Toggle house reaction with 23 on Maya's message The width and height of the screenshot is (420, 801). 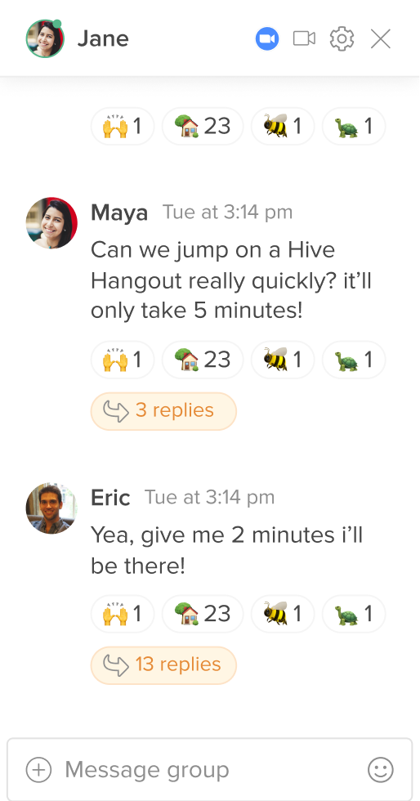click(x=203, y=360)
